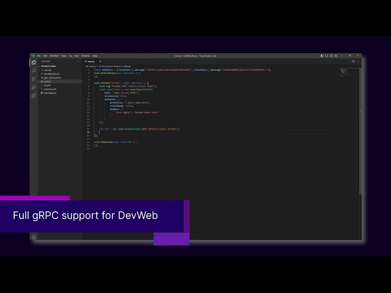Open the Explorer view in activity bar
This screenshot has width=391, height=293.
[x=34, y=62]
